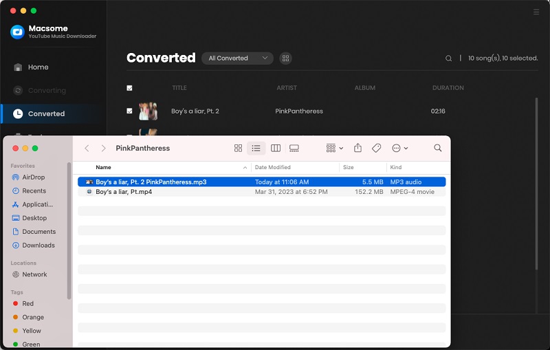
Task: Click the search icon in Macsome header
Action: coord(448,58)
